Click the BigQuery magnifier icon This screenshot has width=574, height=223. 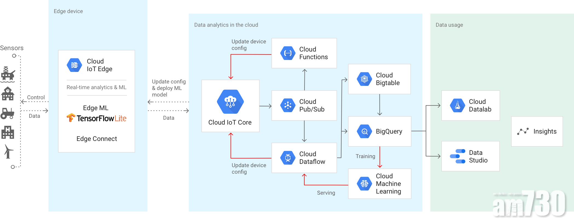point(364,131)
